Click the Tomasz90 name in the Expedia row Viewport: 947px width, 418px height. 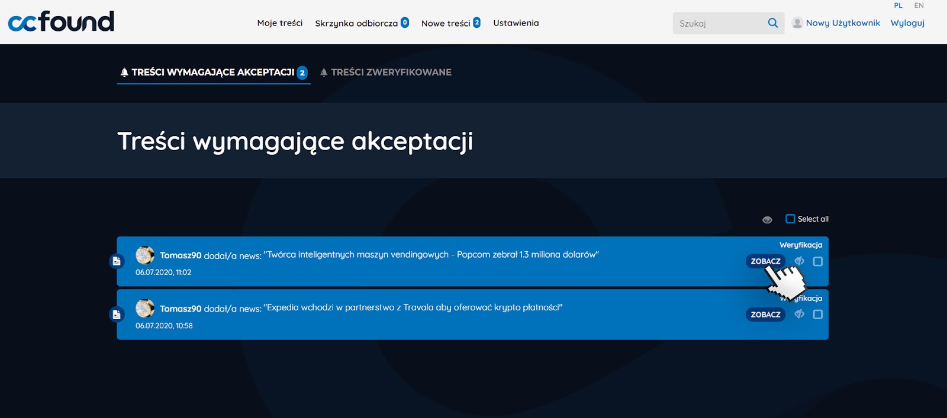[x=181, y=309]
